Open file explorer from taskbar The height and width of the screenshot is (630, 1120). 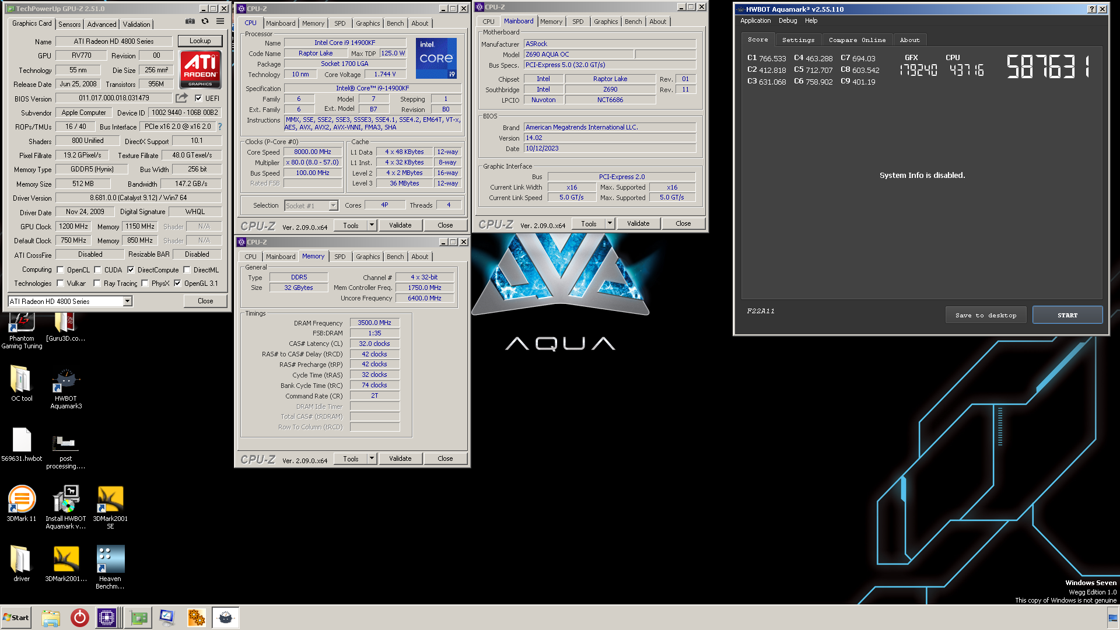[51, 618]
